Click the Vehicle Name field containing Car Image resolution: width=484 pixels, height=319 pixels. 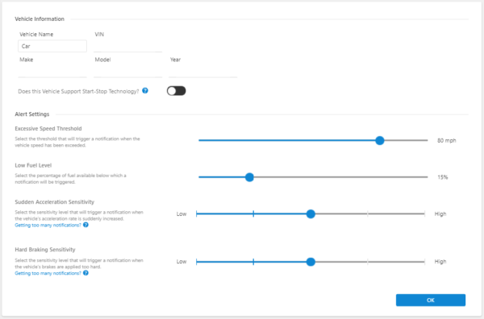pos(52,46)
